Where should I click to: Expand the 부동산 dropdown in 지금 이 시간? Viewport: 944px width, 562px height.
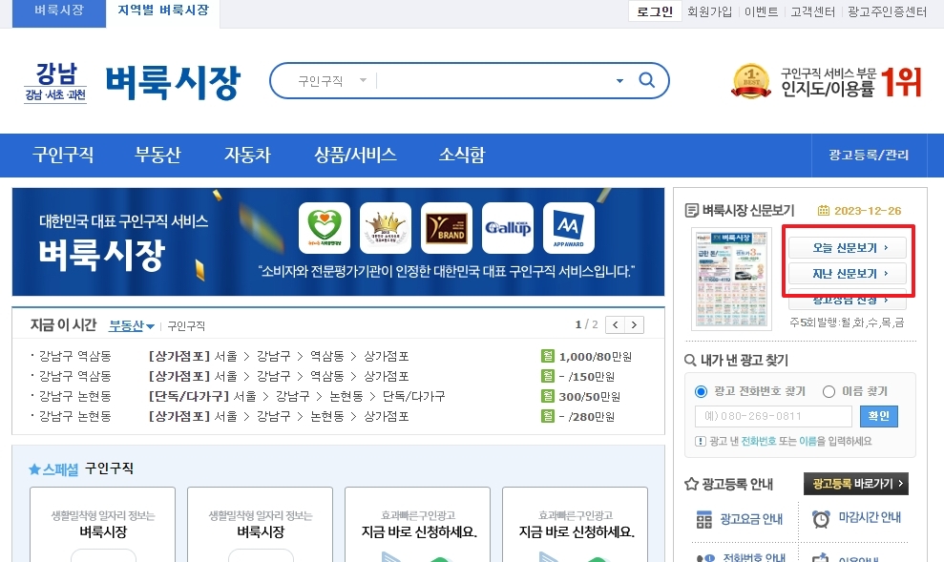pyautogui.click(x=132, y=325)
